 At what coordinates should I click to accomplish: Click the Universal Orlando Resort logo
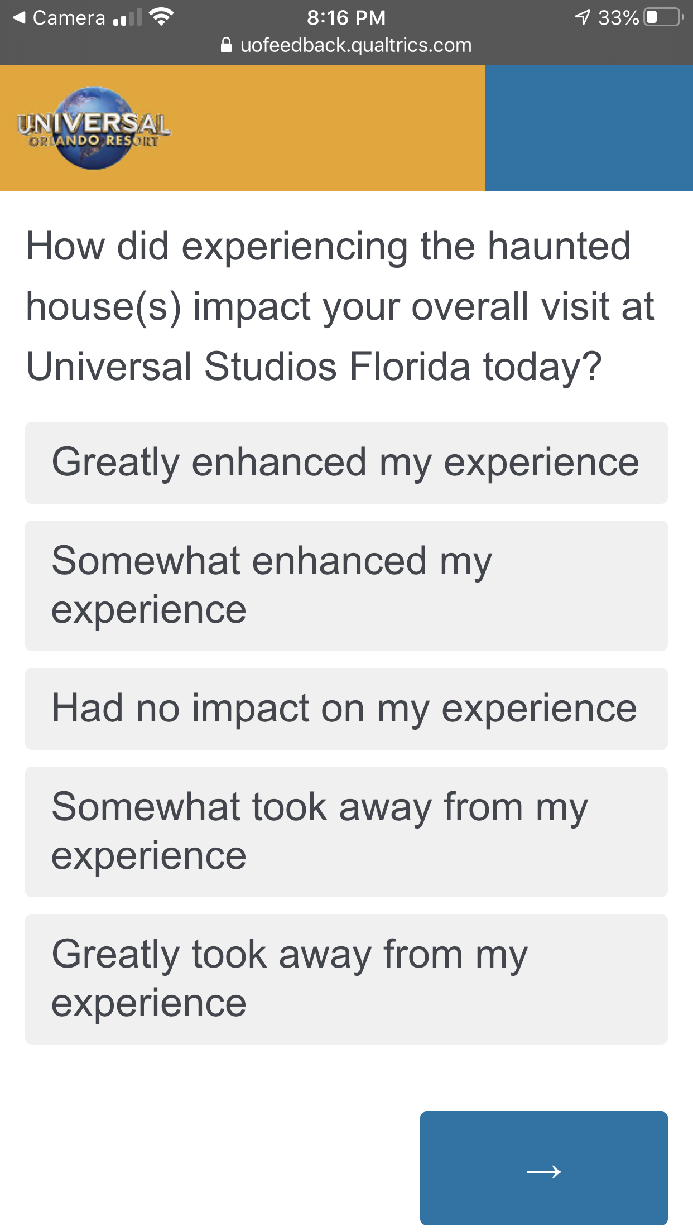coord(94,128)
